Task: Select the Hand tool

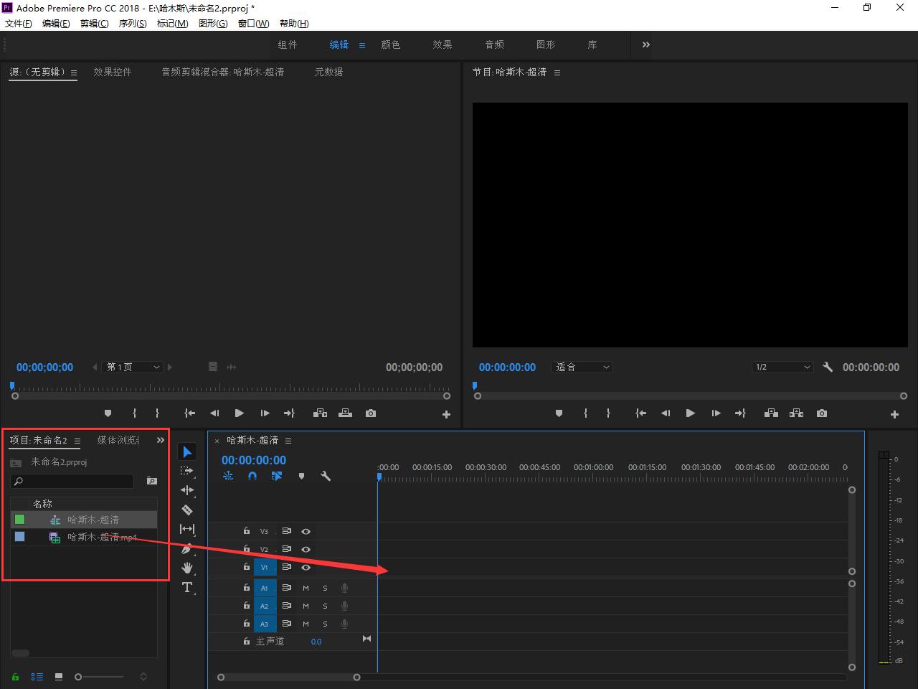Action: point(187,568)
